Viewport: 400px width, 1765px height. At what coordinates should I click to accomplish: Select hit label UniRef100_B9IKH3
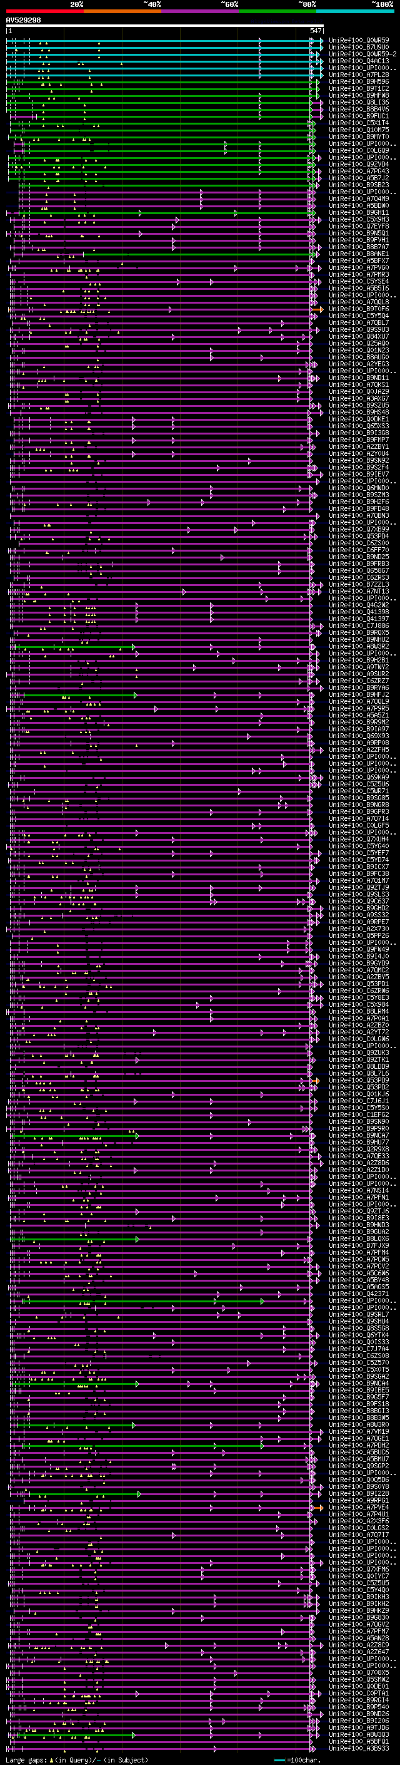tap(359, 1597)
